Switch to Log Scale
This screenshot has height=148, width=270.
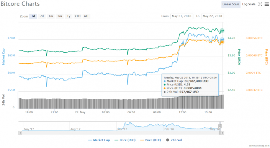[249, 4]
